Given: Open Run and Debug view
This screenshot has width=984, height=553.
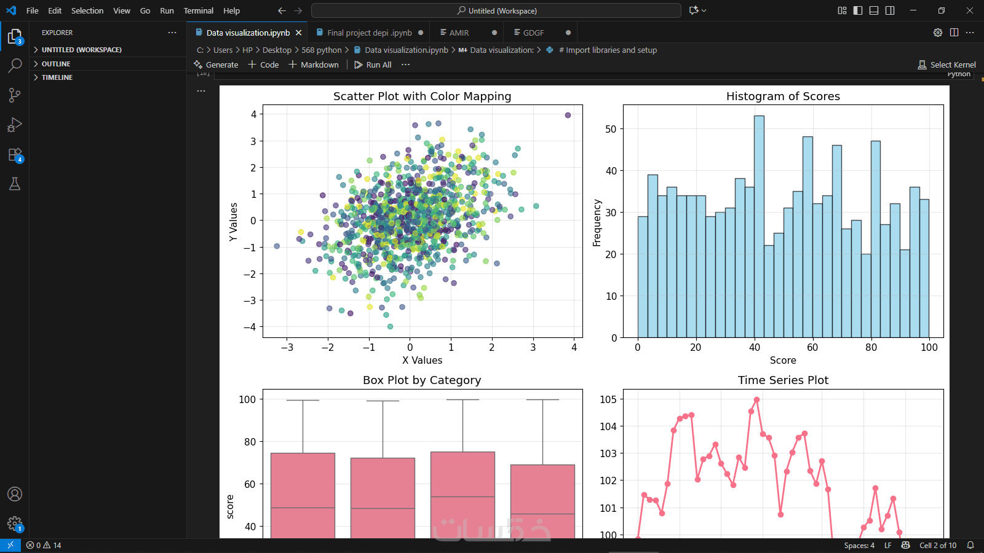Looking at the screenshot, I should (x=15, y=125).
